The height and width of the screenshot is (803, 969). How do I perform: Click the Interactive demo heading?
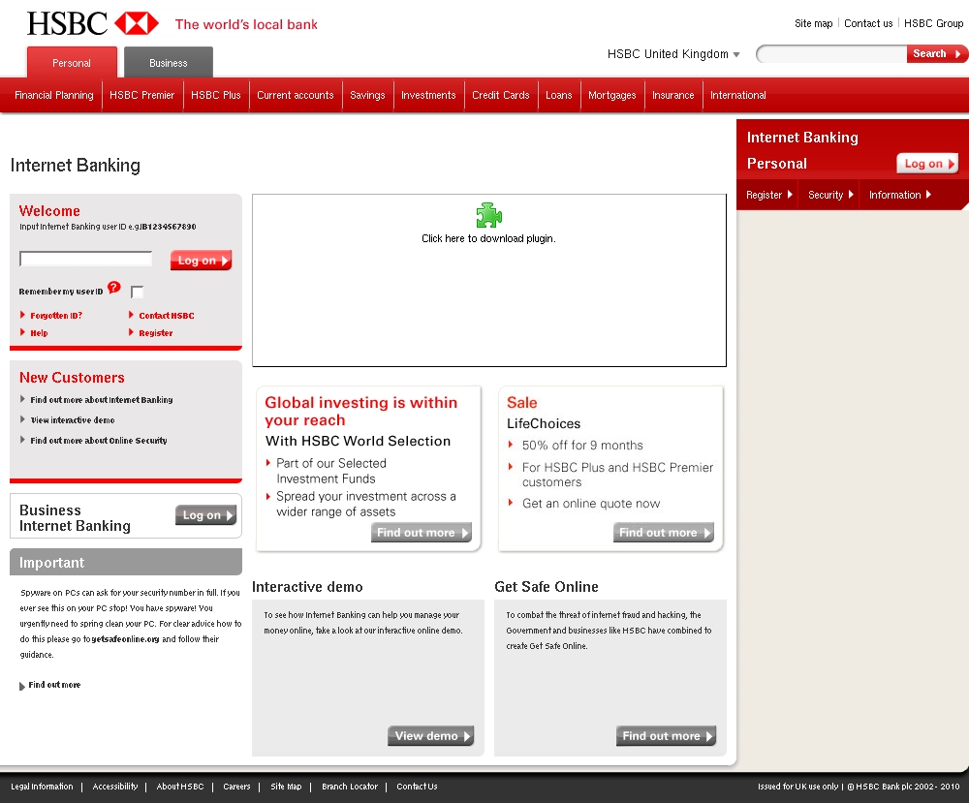307,587
